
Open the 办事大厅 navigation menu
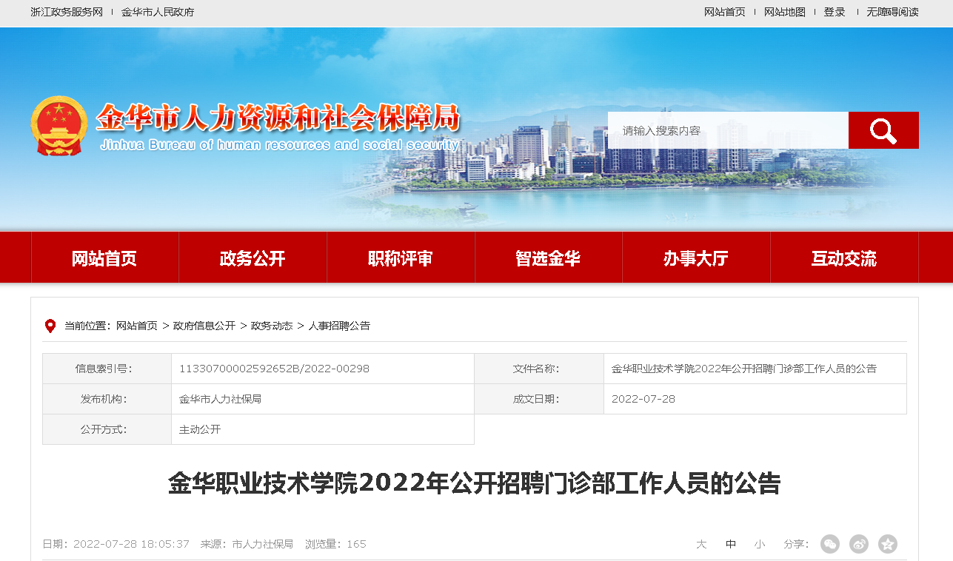click(x=696, y=258)
